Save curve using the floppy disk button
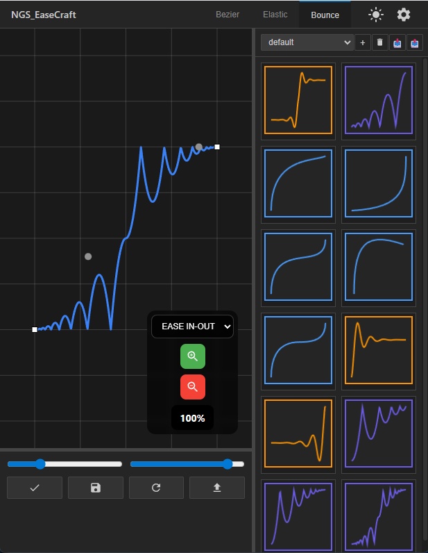Viewport: 428px width, 553px height. click(96, 488)
